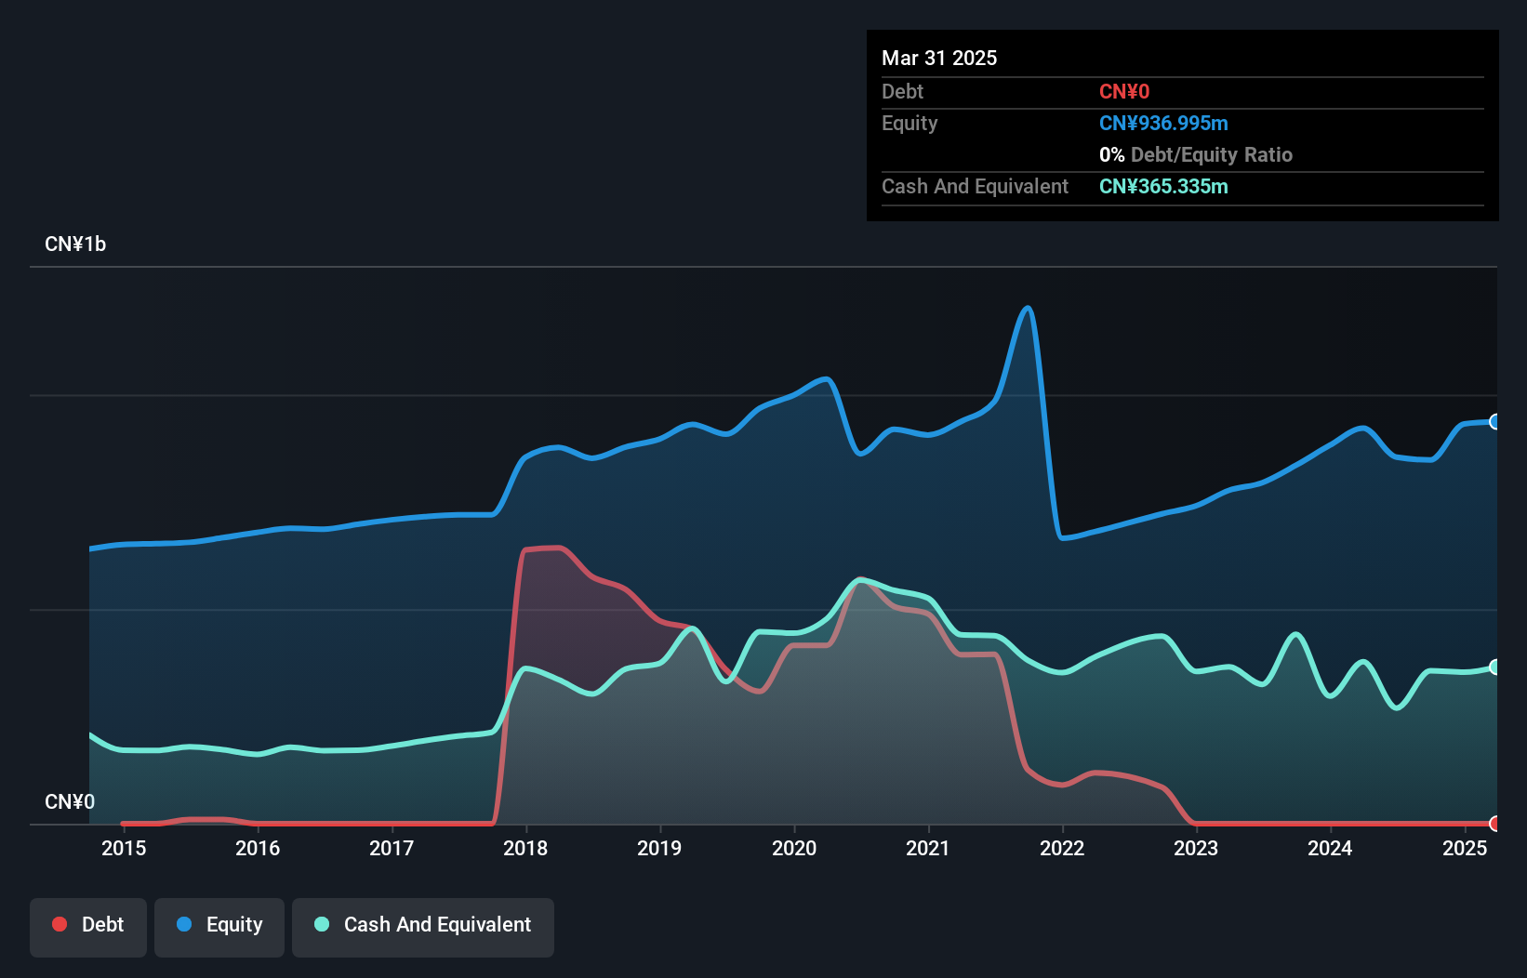Click the CN¥0 y-axis label
1527x978 pixels.
tap(70, 801)
